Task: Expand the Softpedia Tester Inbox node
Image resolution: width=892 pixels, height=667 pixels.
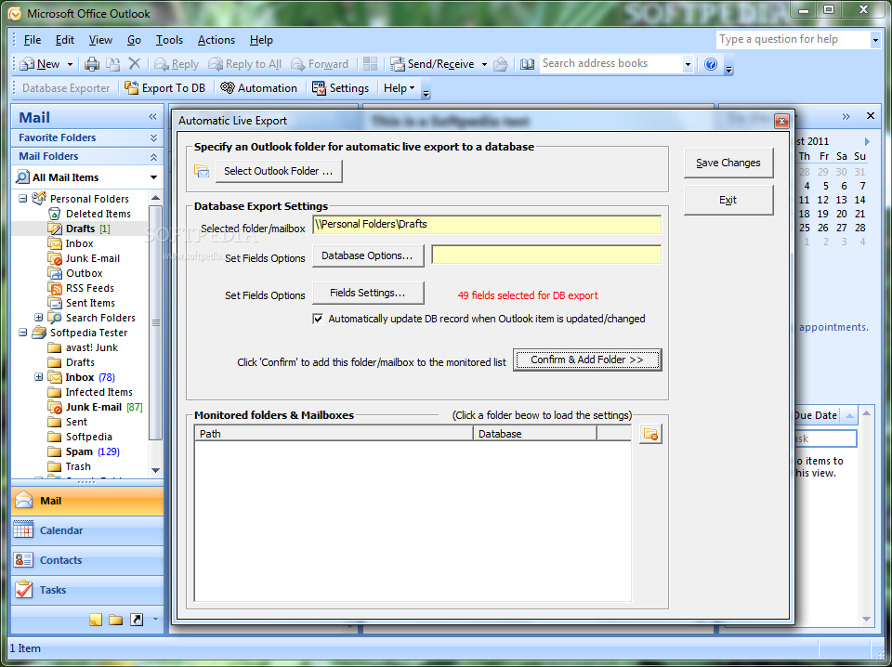Action: coord(39,377)
